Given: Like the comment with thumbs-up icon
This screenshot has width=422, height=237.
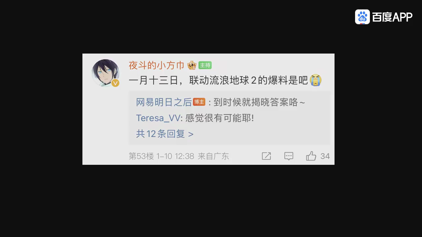Looking at the screenshot, I should [311, 156].
